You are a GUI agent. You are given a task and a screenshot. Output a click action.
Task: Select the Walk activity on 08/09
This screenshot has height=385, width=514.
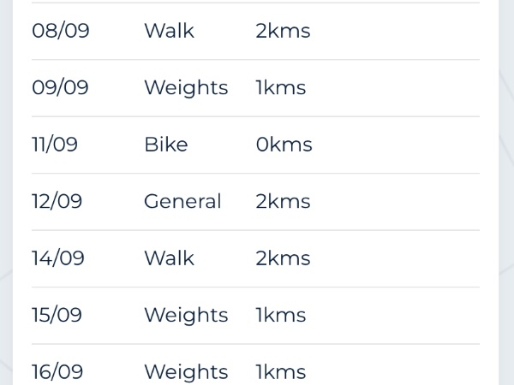(169, 32)
